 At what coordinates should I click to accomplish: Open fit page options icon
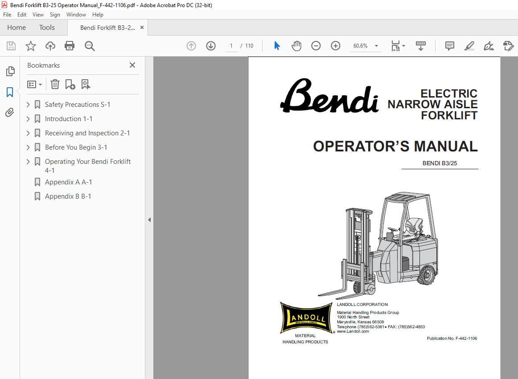pos(395,46)
